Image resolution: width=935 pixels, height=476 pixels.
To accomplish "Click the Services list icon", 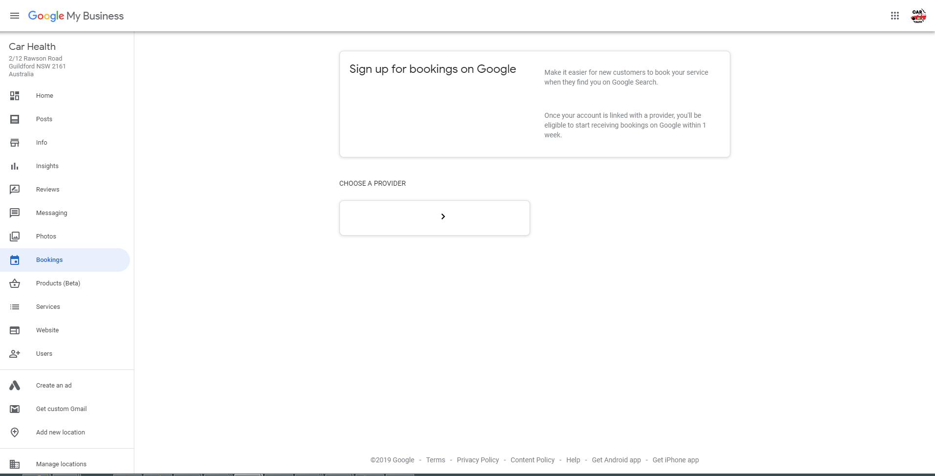I will coord(15,307).
